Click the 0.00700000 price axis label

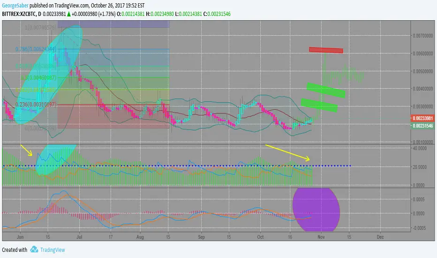click(x=423, y=36)
